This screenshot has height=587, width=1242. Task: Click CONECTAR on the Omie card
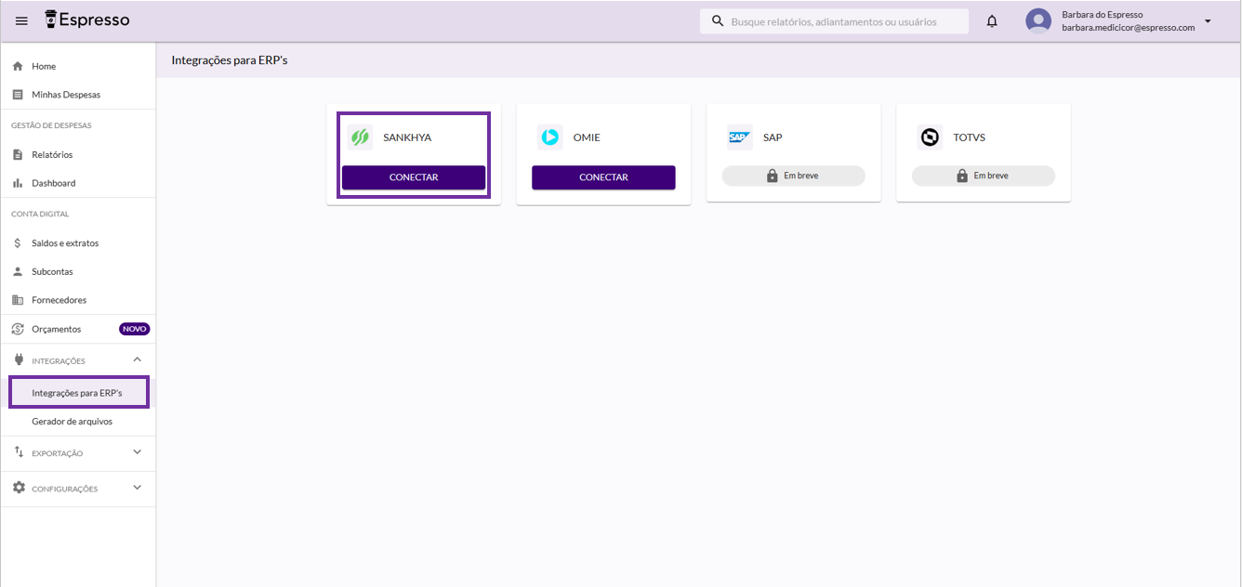[x=603, y=177]
